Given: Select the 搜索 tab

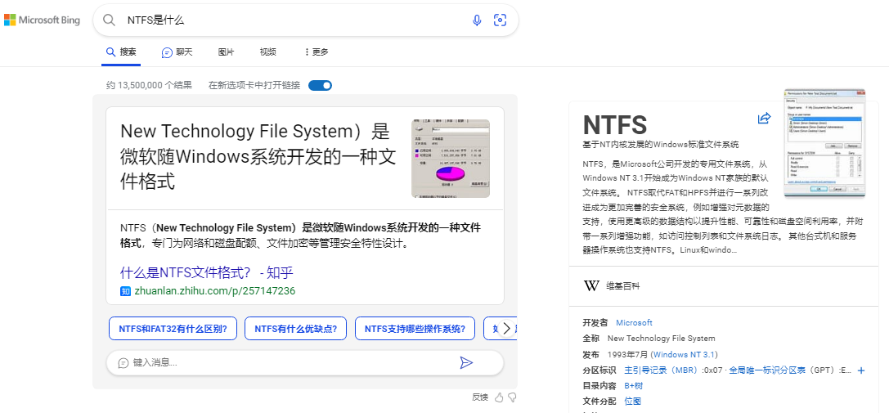Looking at the screenshot, I should [121, 52].
